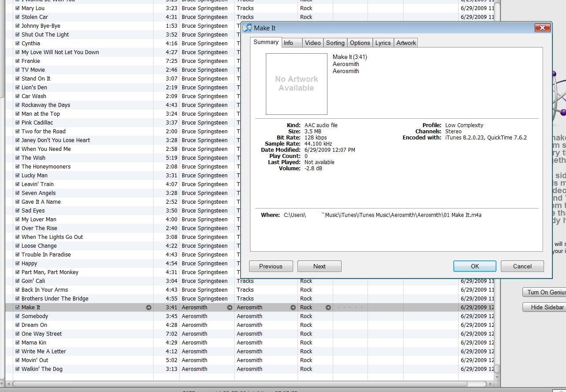Toggle the Make It track checkbox
The width and height of the screenshot is (566, 392).
point(17,308)
